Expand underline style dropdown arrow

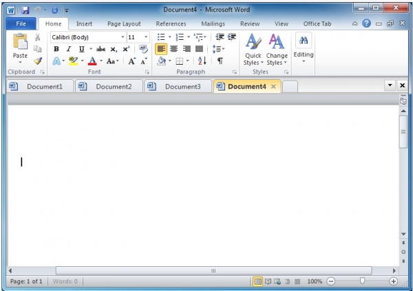point(91,49)
